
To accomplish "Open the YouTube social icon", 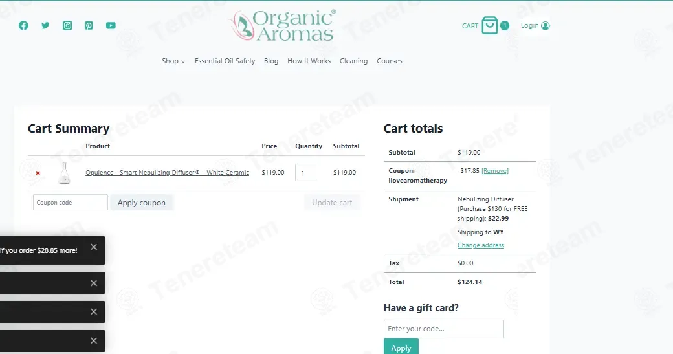I will (111, 25).
